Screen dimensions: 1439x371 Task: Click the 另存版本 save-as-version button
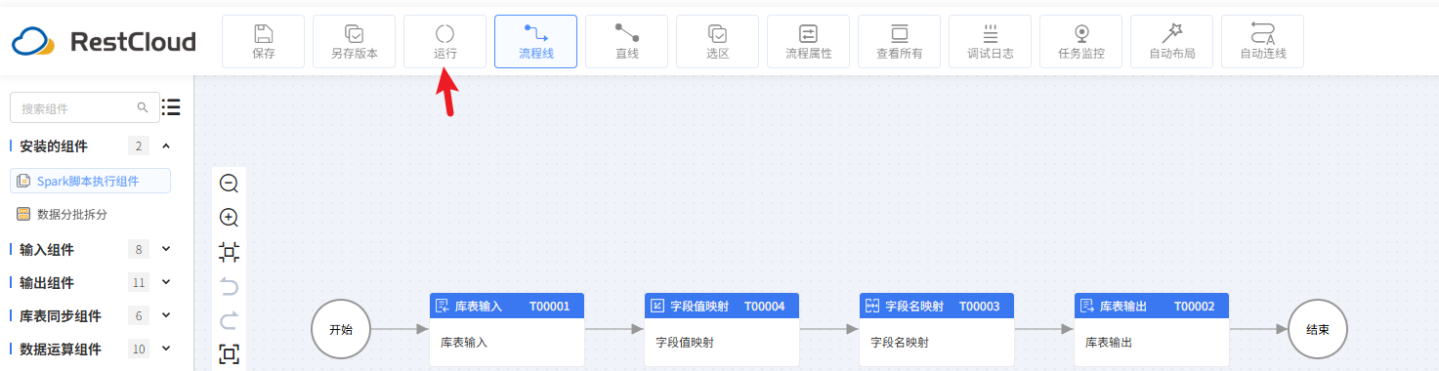pos(355,41)
